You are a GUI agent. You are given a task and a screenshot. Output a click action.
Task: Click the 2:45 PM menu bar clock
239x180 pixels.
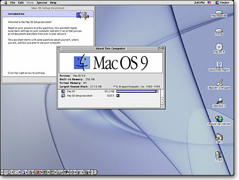(x=199, y=3)
